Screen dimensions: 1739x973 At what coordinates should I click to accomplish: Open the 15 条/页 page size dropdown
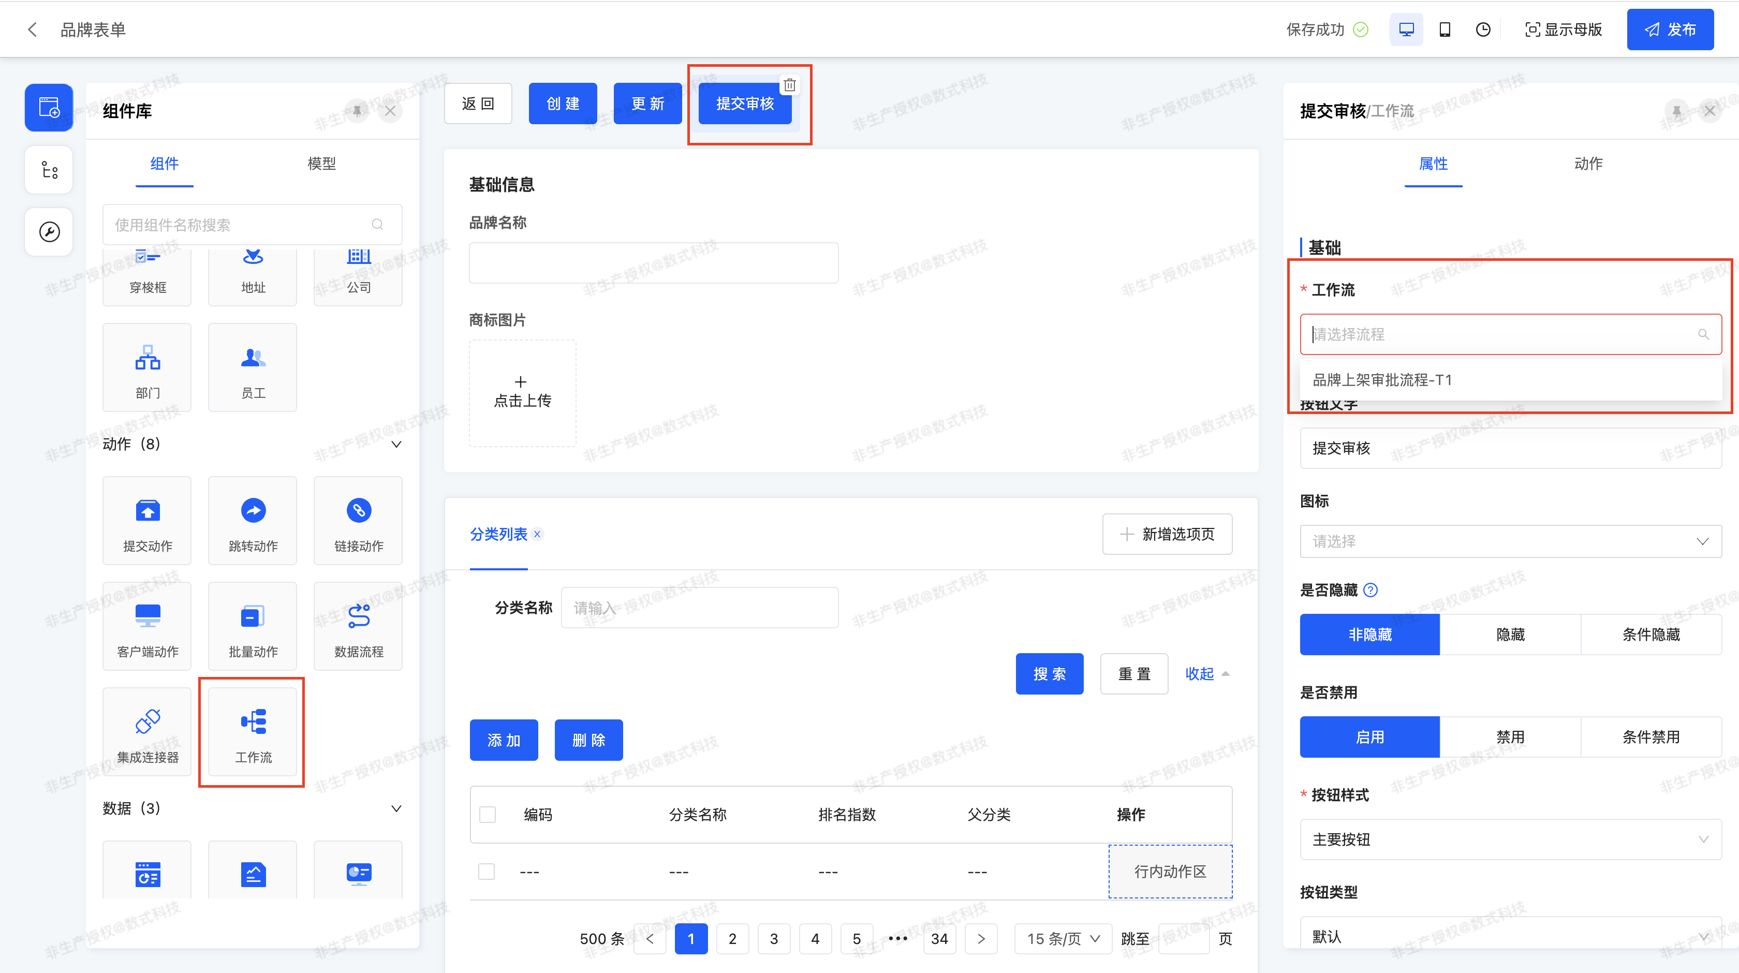click(1063, 938)
